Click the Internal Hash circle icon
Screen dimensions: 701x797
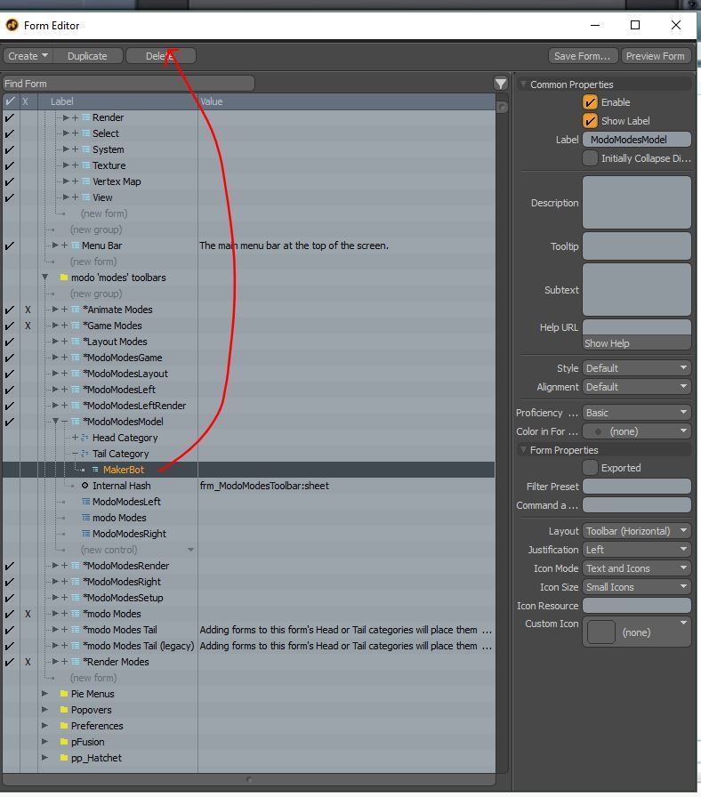pyautogui.click(x=85, y=486)
